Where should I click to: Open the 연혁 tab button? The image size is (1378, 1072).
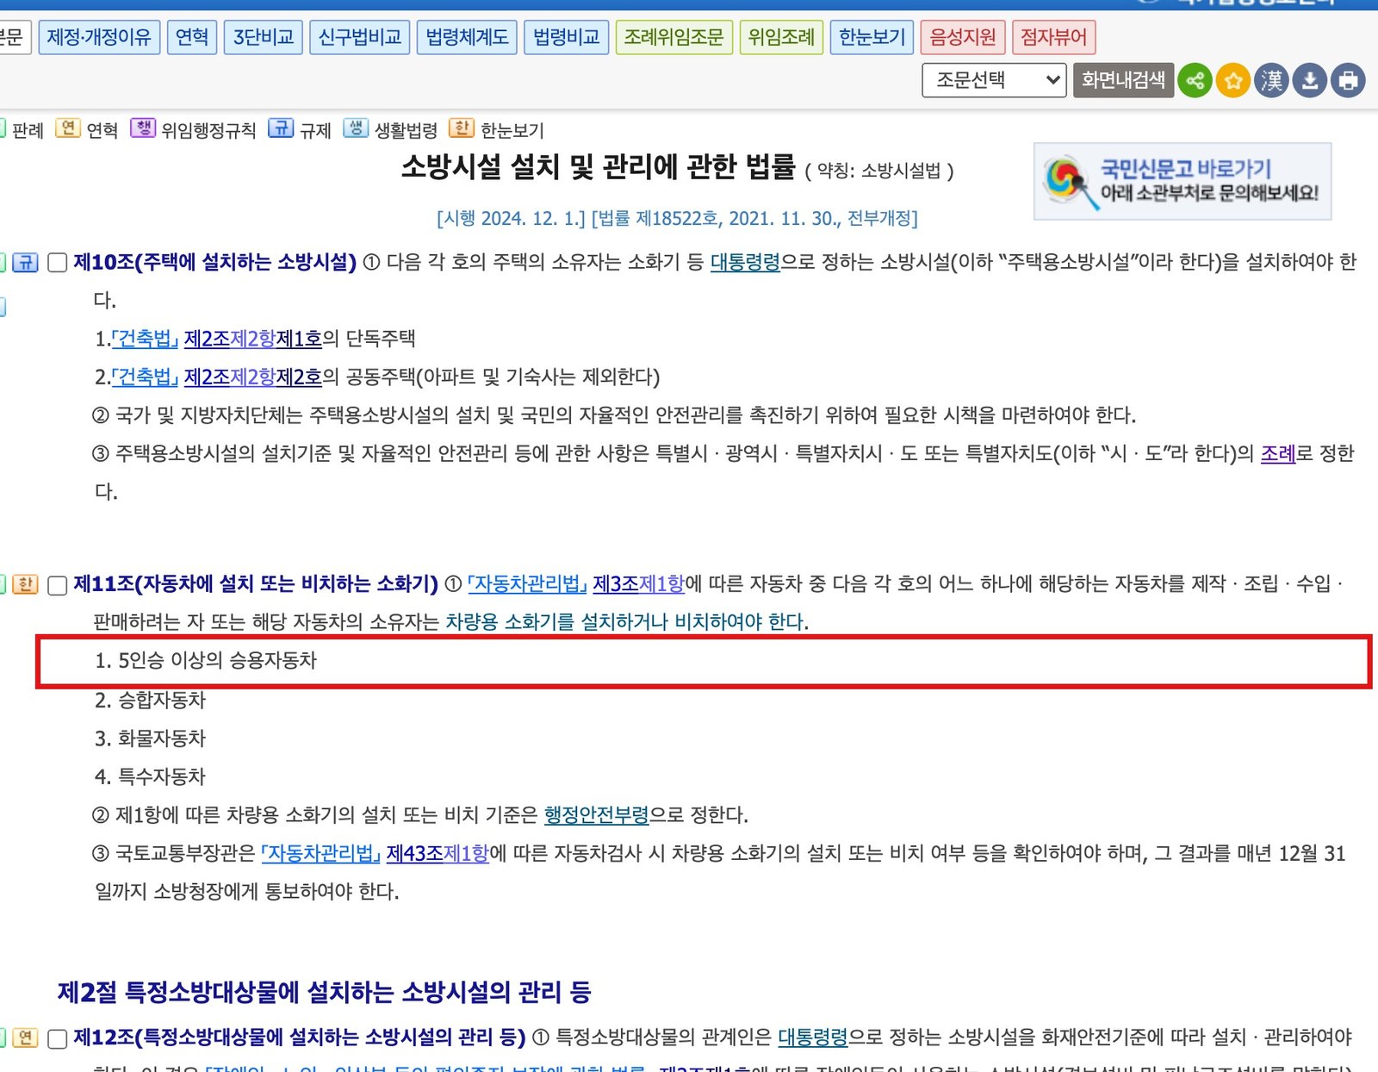coord(192,37)
